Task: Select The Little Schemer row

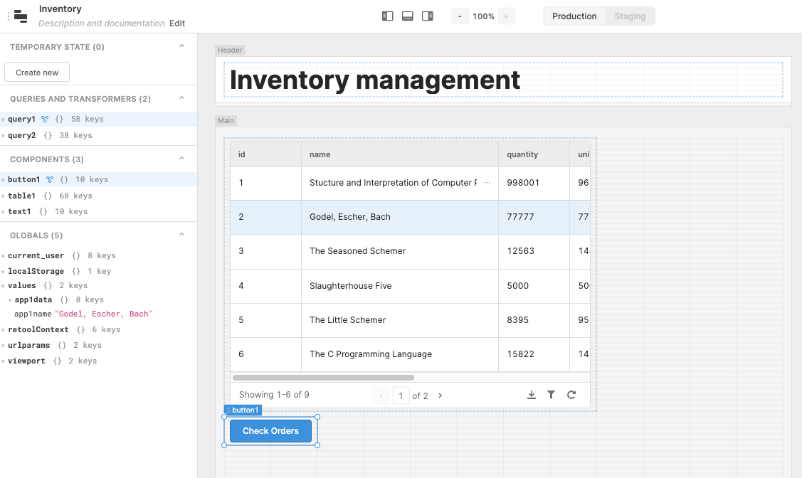Action: pyautogui.click(x=410, y=321)
